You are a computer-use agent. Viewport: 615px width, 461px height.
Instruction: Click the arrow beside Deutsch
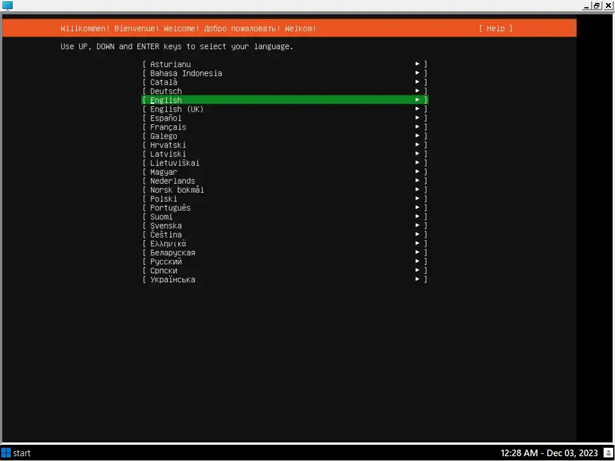click(x=417, y=91)
